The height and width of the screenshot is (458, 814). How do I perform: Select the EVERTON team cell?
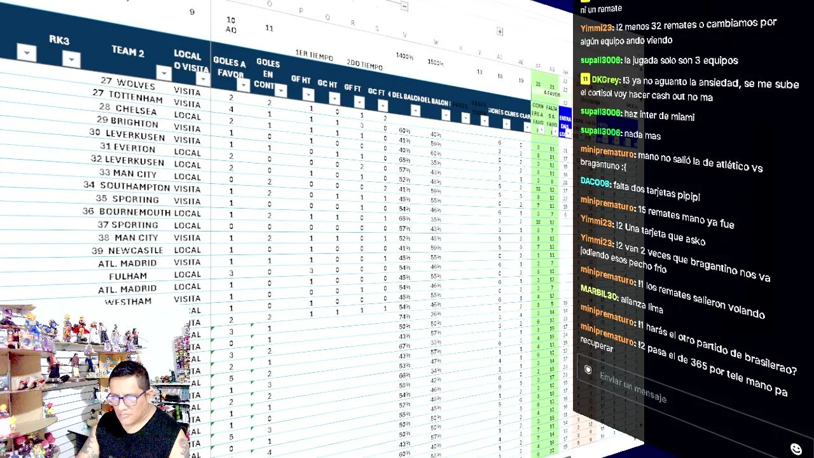pos(127,148)
